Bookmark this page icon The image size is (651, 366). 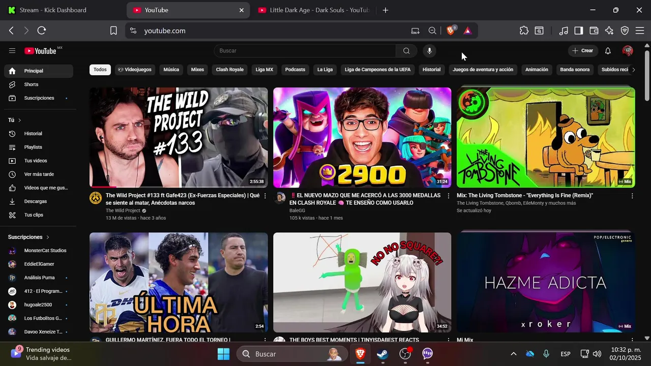[113, 30]
